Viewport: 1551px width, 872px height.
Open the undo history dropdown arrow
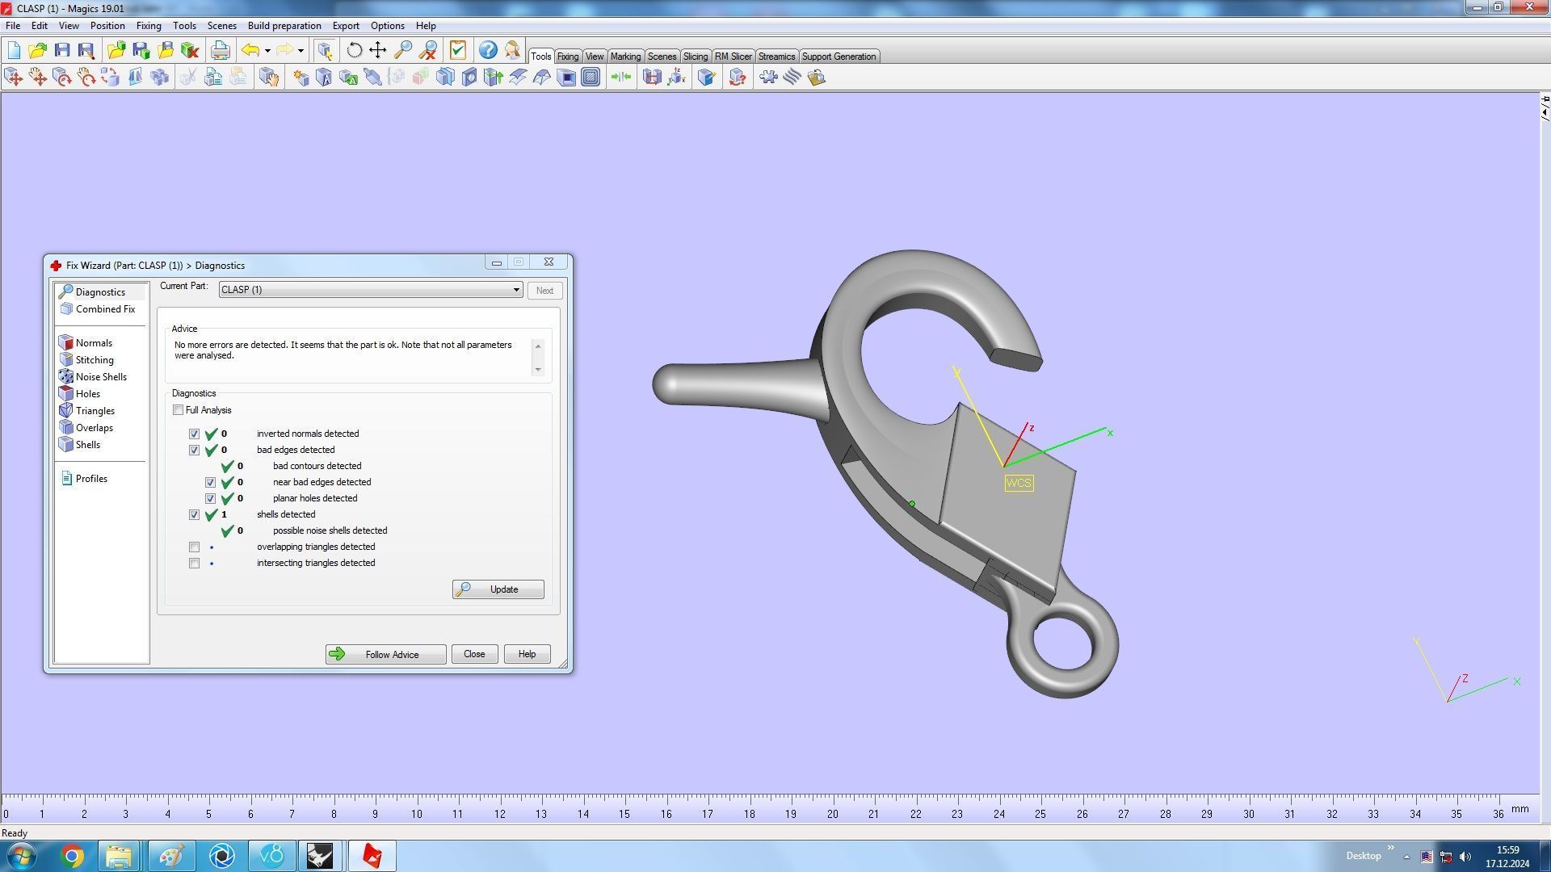[x=267, y=51]
